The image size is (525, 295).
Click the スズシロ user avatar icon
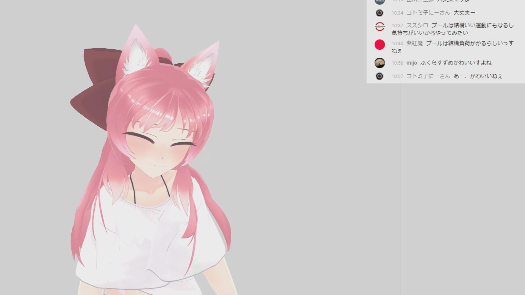(380, 26)
